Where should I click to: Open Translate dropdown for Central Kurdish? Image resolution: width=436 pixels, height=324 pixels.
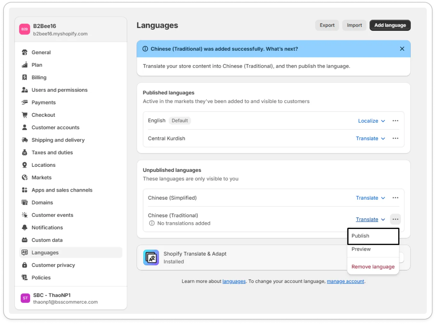371,138
